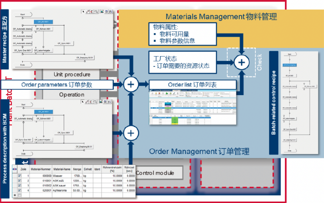Click the column-width arrows icon in BOM table header

click(x=15, y=169)
